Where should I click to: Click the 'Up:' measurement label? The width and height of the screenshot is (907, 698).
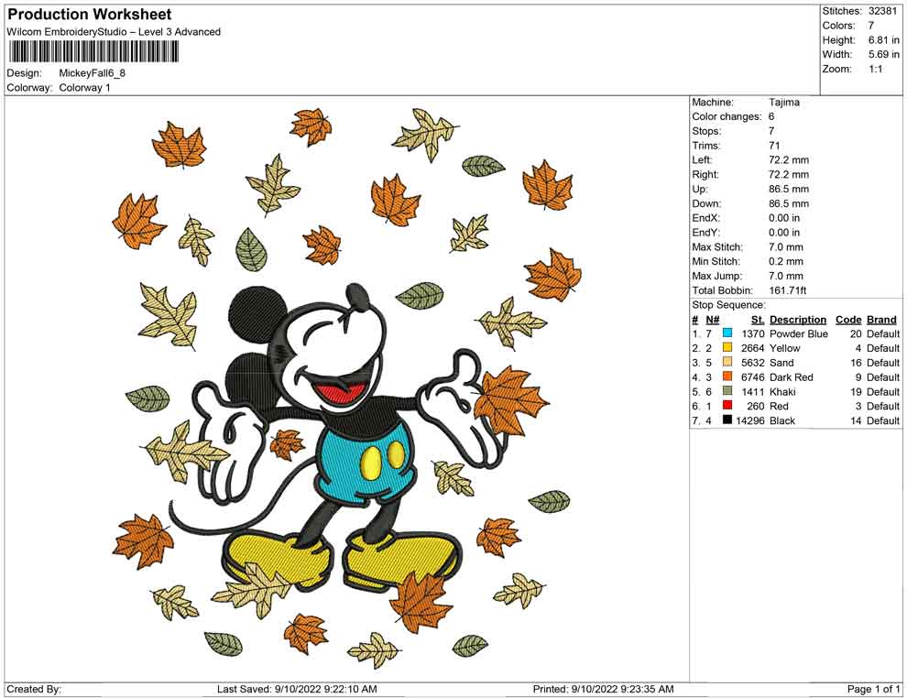pyautogui.click(x=699, y=189)
